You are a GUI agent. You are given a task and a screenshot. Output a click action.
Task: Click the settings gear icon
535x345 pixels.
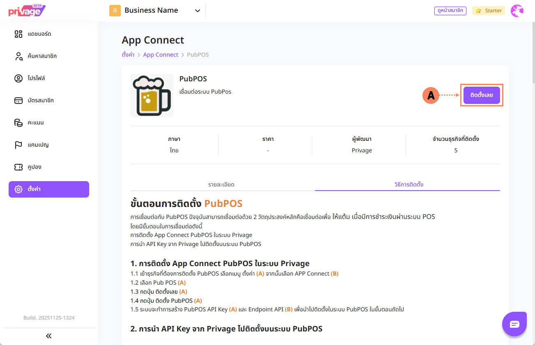[x=18, y=189]
